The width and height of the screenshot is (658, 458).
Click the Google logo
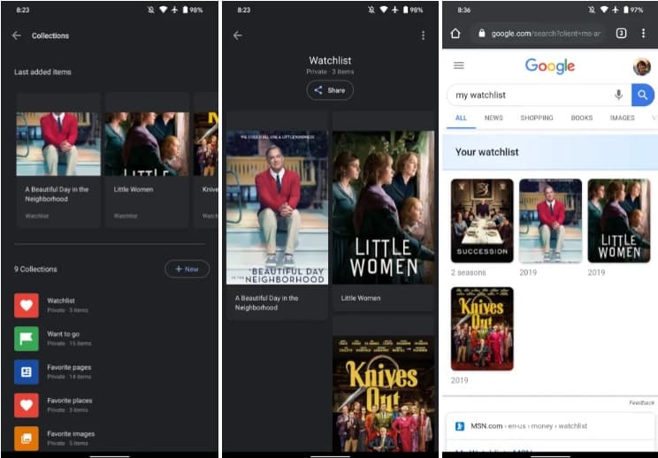[550, 65]
